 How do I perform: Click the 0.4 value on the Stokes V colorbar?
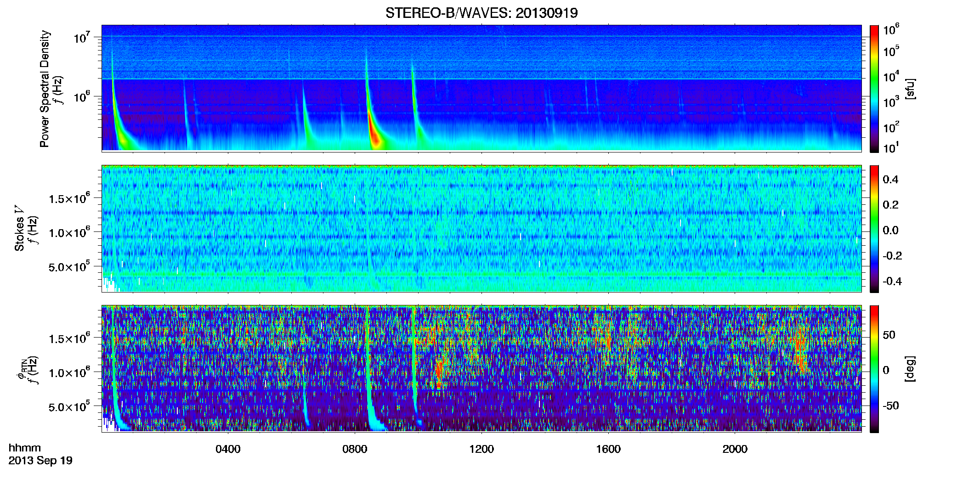click(890, 180)
